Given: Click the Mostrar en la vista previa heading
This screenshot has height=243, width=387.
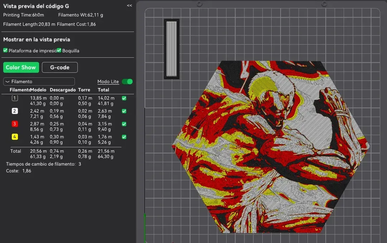Looking at the screenshot, I should [x=37, y=39].
